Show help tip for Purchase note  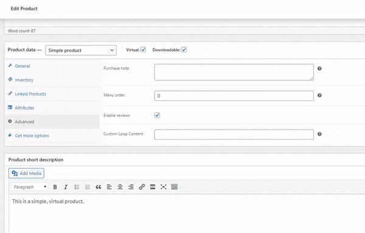319,68
